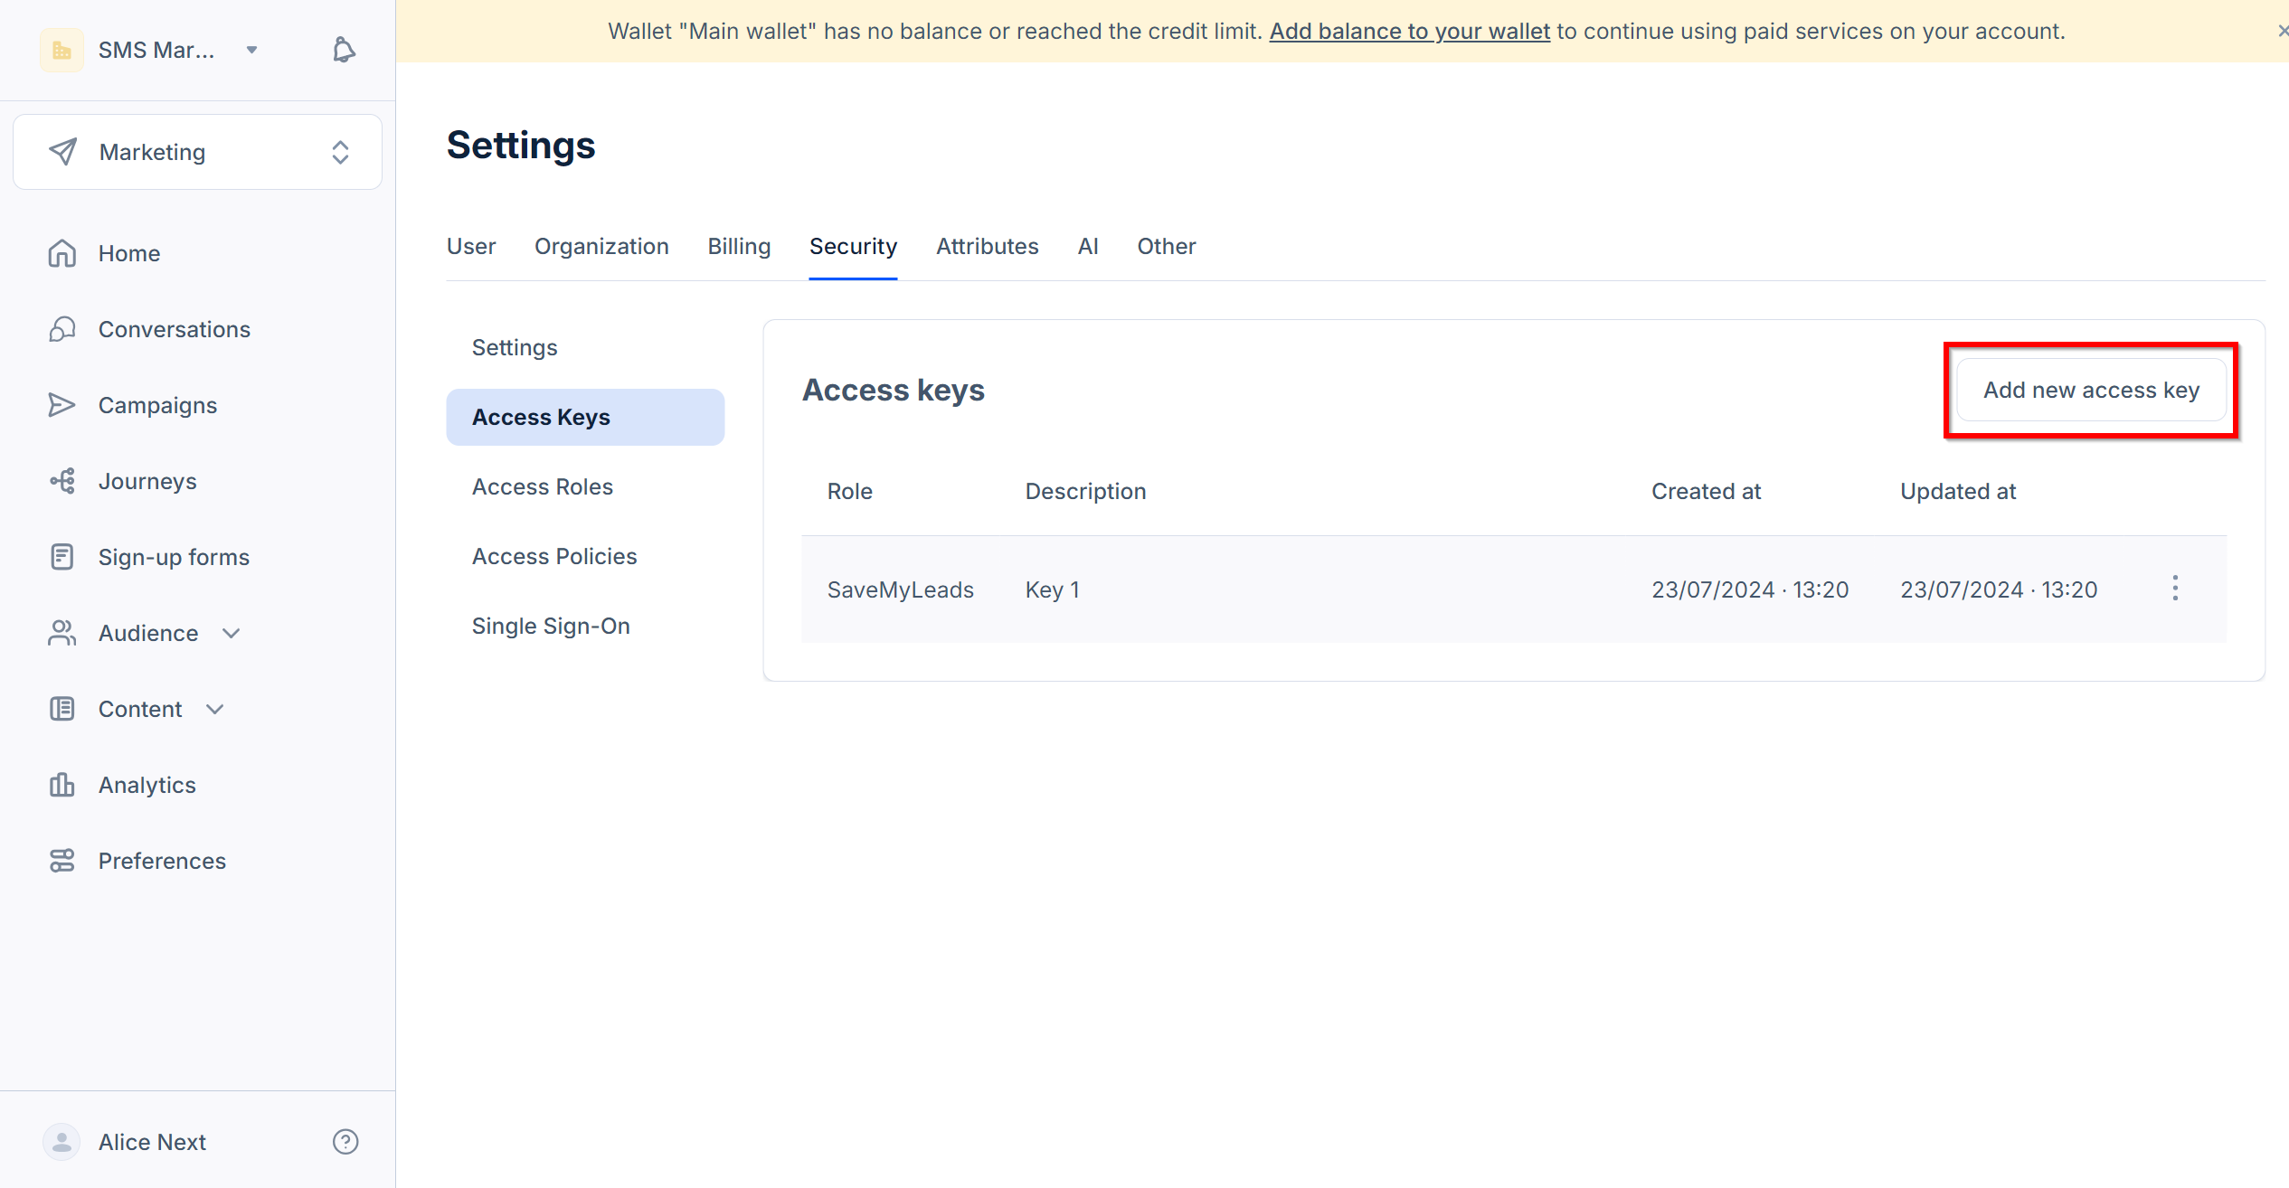This screenshot has width=2289, height=1188.
Task: Open the Marketing workspace switcher
Action: pyautogui.click(x=197, y=152)
